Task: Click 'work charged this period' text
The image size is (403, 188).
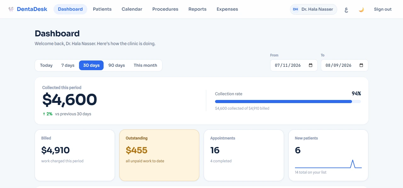Action: coord(62,161)
